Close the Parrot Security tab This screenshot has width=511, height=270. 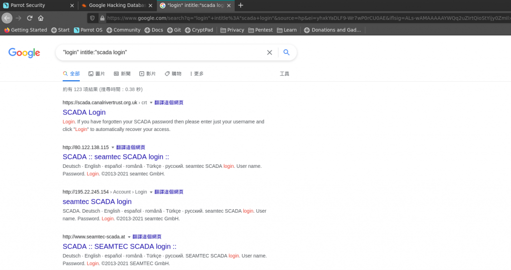72,5
